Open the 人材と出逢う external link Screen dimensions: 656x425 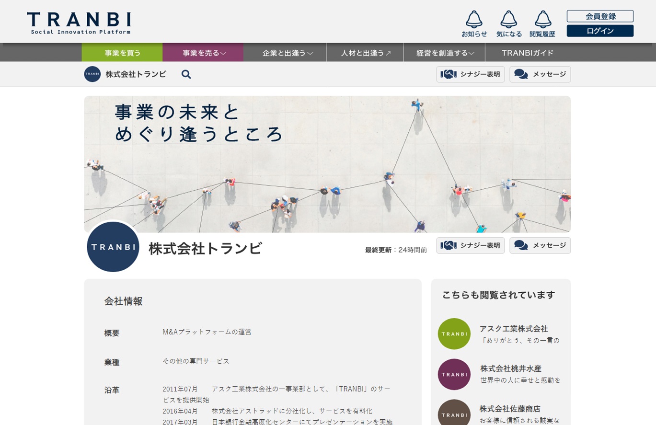(x=366, y=53)
